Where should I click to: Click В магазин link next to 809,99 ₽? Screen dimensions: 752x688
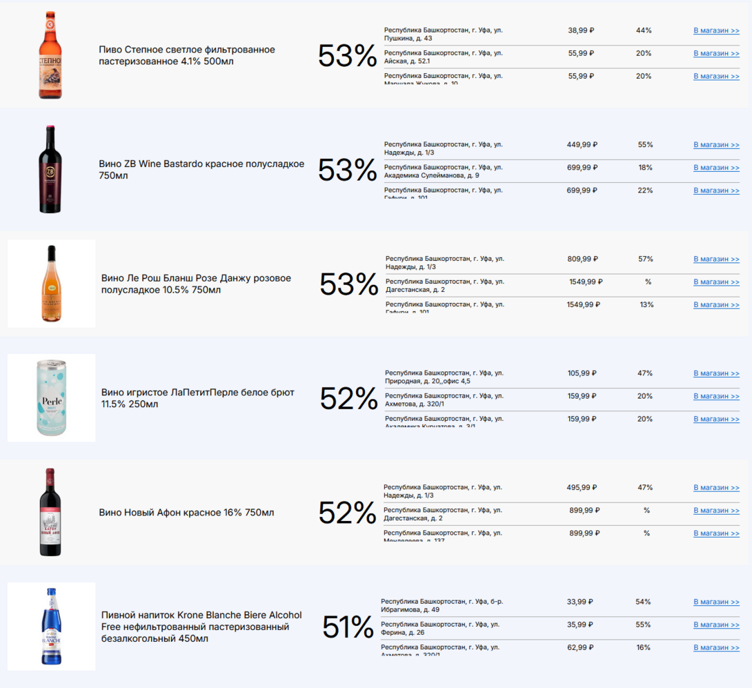[716, 259]
